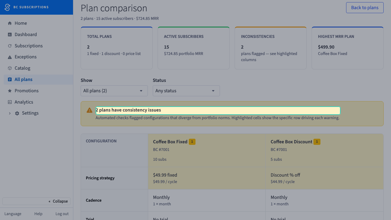
Task: Click the Log out link
Action: [62, 214]
